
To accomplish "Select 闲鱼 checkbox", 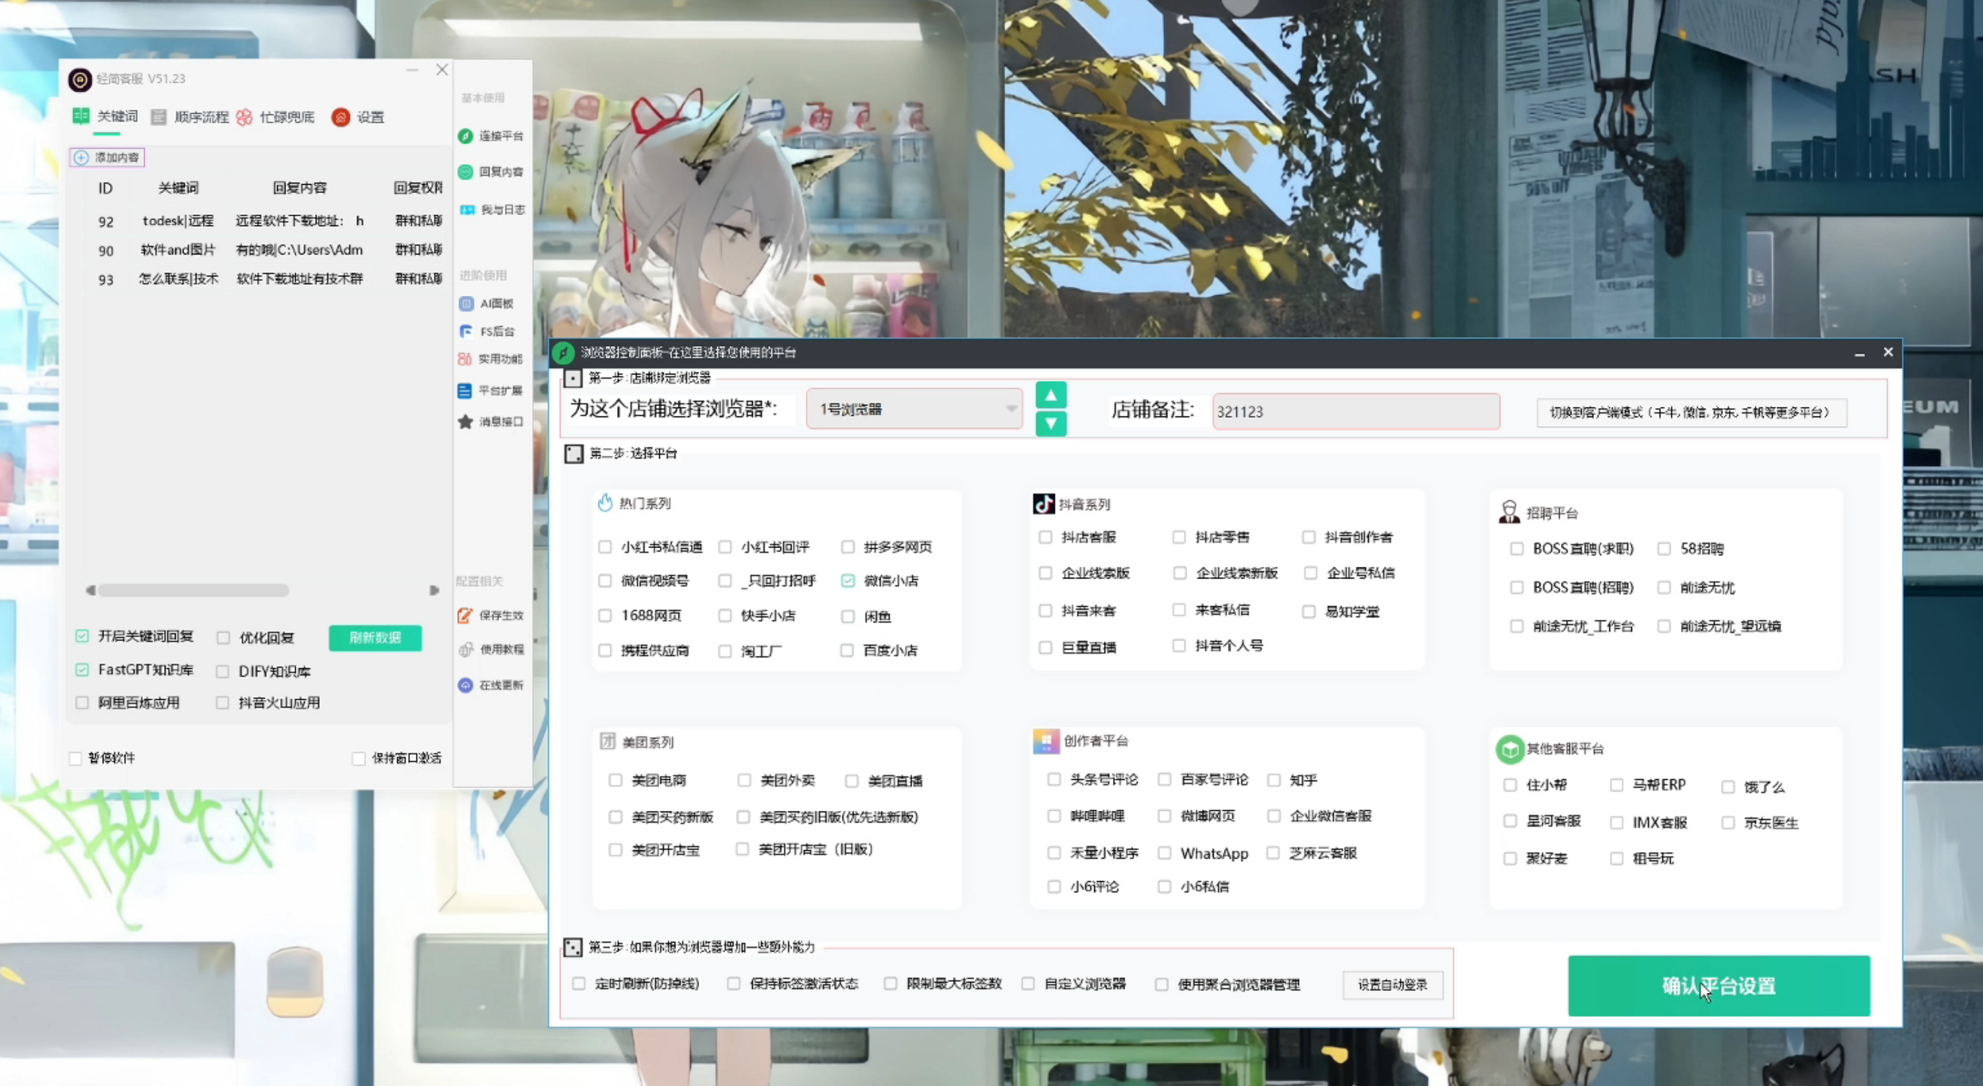I will pos(847,616).
